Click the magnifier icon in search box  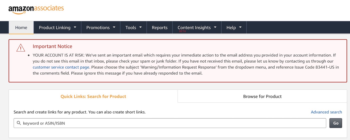coord(19,123)
